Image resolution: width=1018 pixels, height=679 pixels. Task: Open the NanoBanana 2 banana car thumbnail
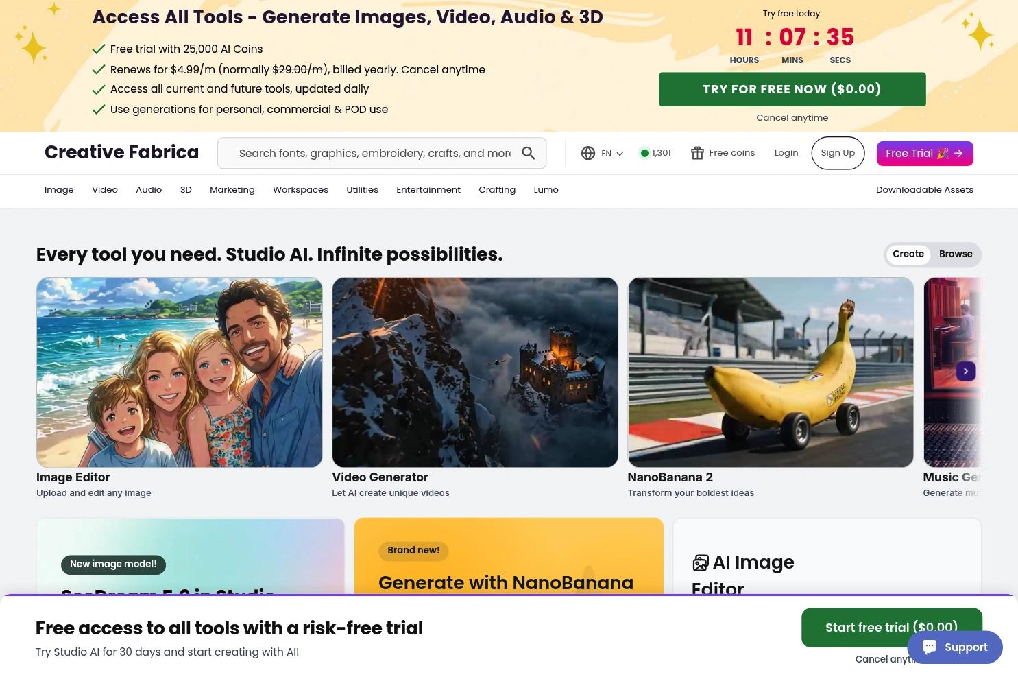click(771, 372)
